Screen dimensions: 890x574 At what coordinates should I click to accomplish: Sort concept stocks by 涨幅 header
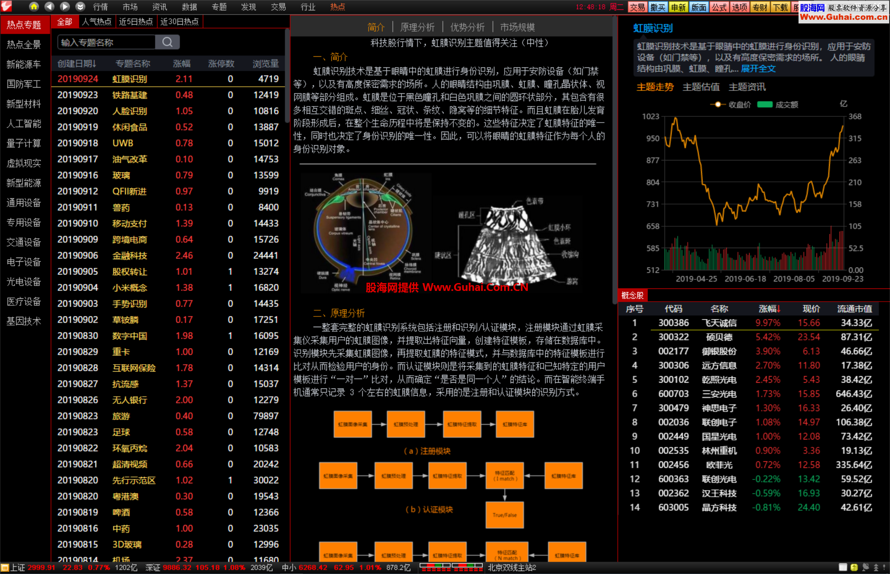(770, 309)
